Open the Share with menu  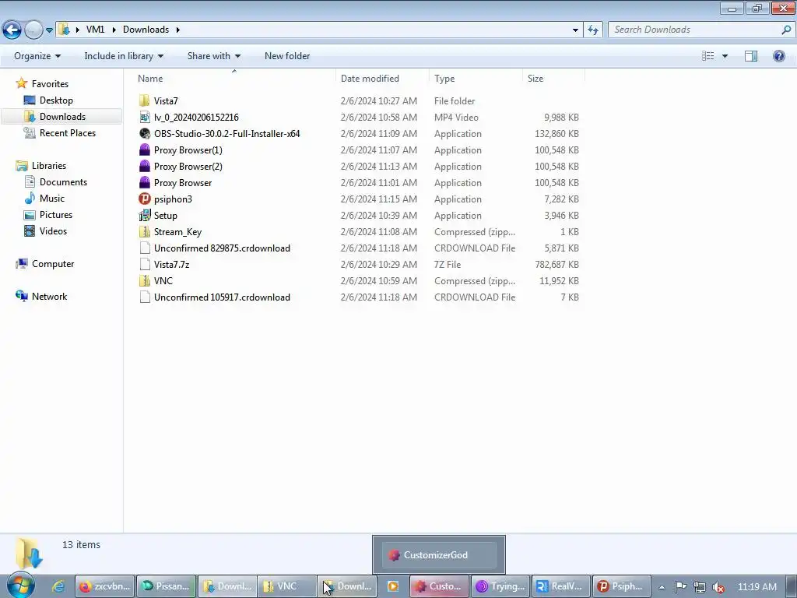click(x=213, y=56)
